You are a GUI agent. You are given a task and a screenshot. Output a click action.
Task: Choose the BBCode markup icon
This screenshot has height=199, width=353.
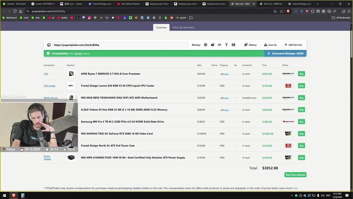coord(233,45)
